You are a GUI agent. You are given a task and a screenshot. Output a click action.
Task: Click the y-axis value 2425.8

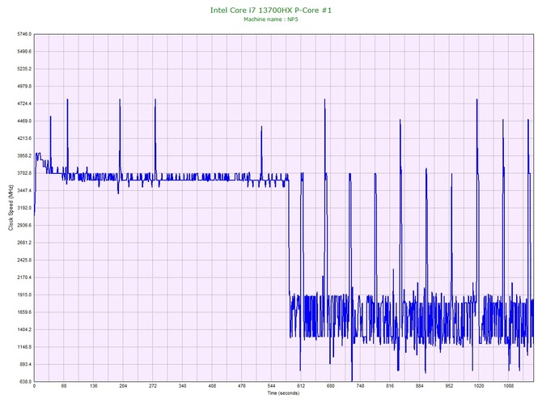(x=24, y=260)
